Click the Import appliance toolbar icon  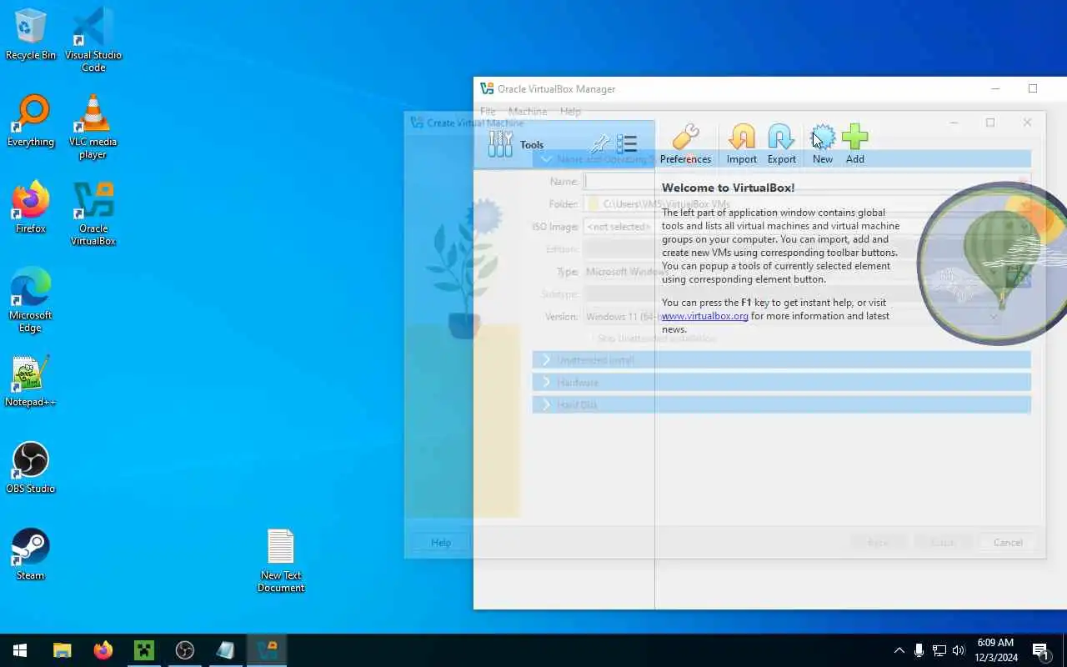click(x=741, y=144)
